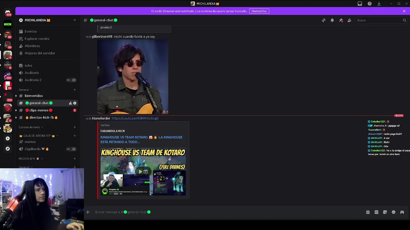This screenshot has width=410, height=230.
Task: Open the GIF picker
Action: [x=376, y=212]
